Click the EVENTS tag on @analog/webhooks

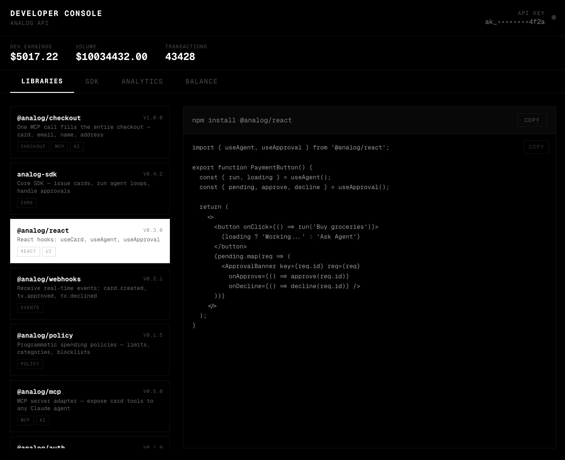[30, 308]
